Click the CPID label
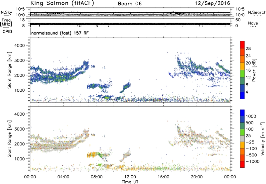 pos(7,32)
